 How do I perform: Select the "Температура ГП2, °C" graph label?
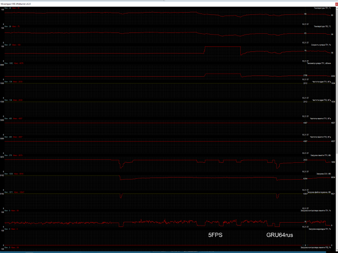pyautogui.click(x=322, y=27)
